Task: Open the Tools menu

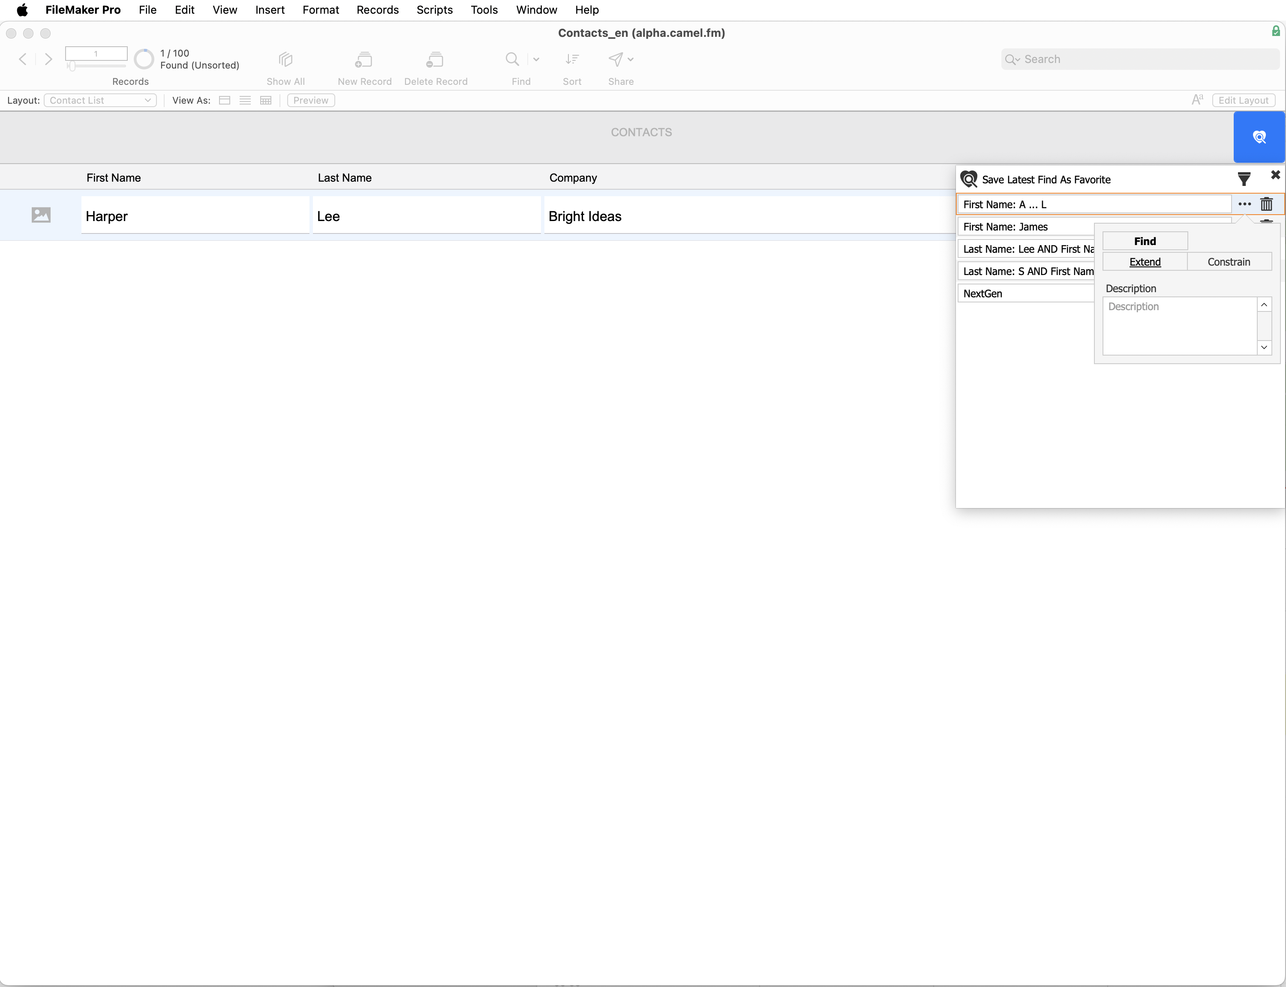Action: pos(484,10)
